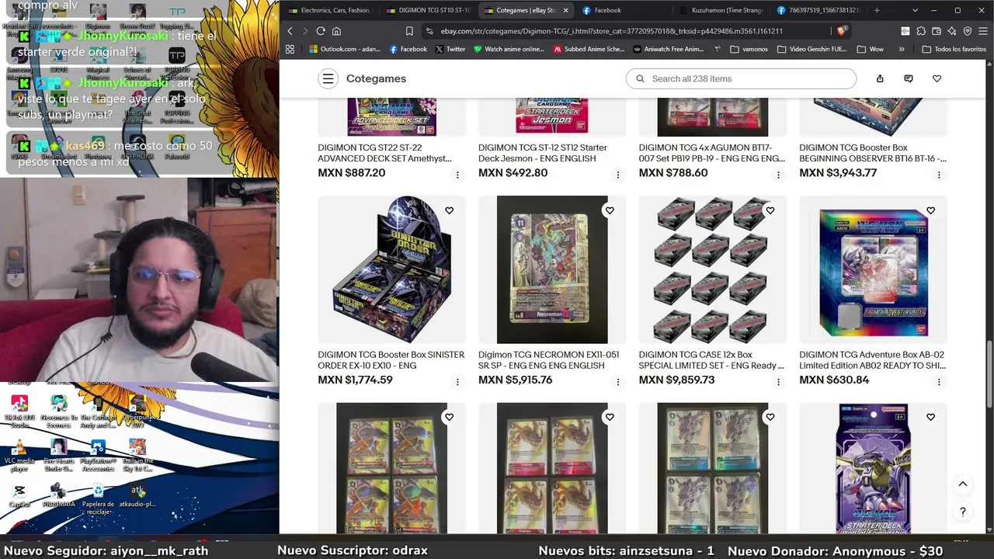This screenshot has height=559, width=994.
Task: Open options for BEGINNING OBSERVER booster box
Action: 939,175
